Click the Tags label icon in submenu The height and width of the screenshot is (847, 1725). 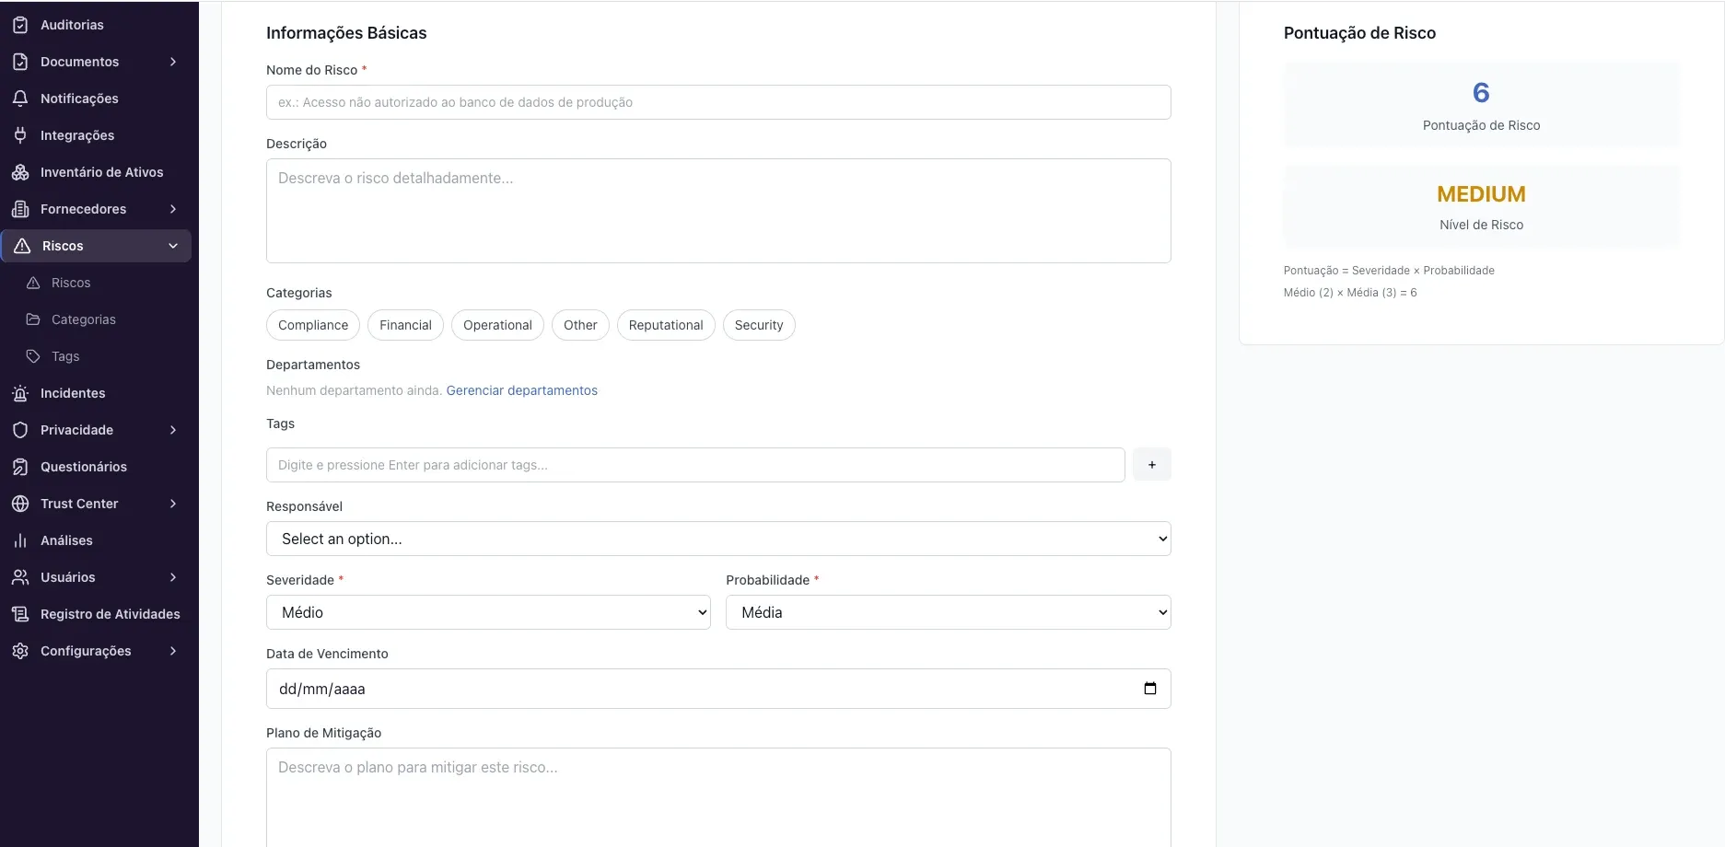[33, 356]
